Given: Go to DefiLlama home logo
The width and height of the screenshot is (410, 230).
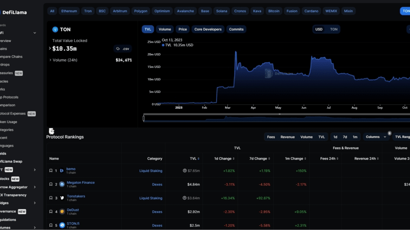Looking at the screenshot, I should [x=13, y=12].
